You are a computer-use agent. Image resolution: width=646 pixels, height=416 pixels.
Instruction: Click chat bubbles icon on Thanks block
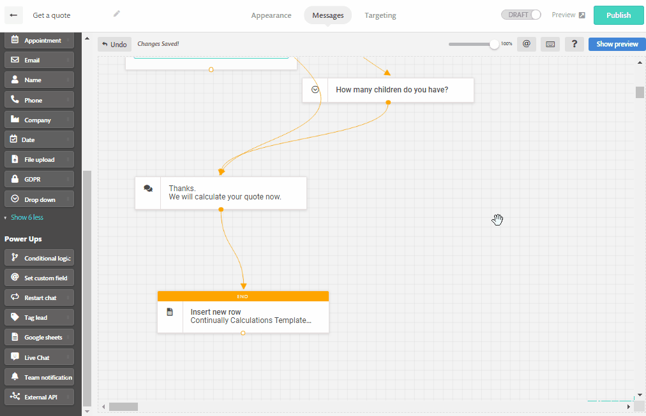[x=148, y=189]
